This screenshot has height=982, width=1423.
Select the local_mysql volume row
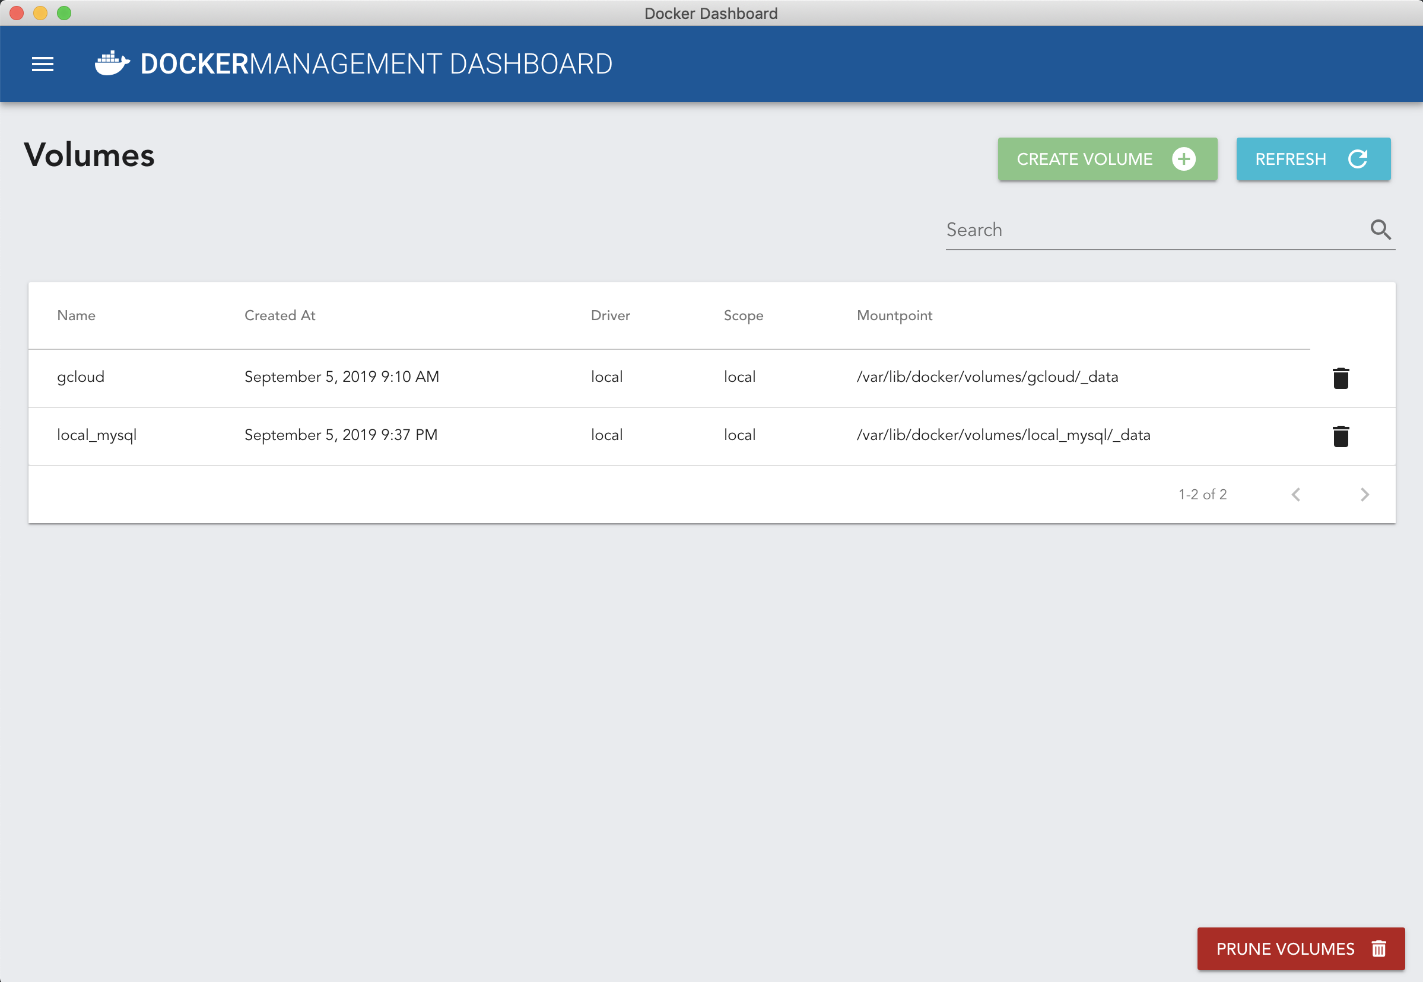click(x=97, y=435)
